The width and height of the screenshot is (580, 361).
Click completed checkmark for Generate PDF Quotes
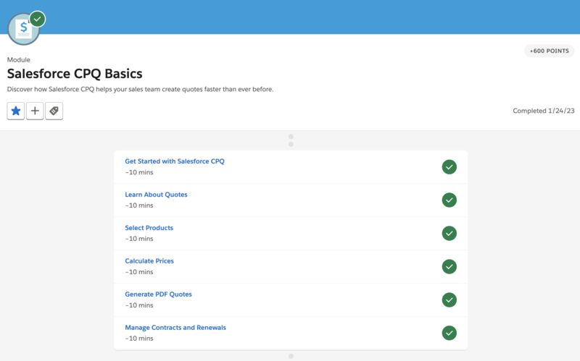click(449, 300)
